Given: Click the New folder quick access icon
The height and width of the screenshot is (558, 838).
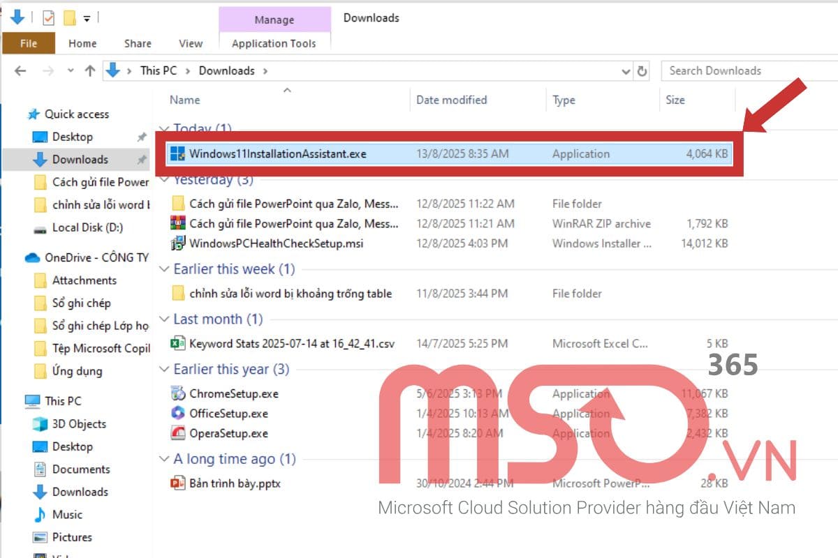Looking at the screenshot, I should click(x=69, y=17).
